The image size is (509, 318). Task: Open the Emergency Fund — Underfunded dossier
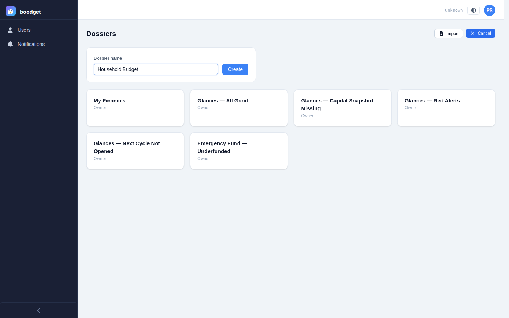pyautogui.click(x=239, y=151)
